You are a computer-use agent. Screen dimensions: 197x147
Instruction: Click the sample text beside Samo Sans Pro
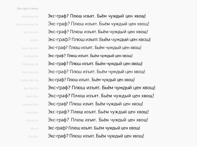coord(98,32)
